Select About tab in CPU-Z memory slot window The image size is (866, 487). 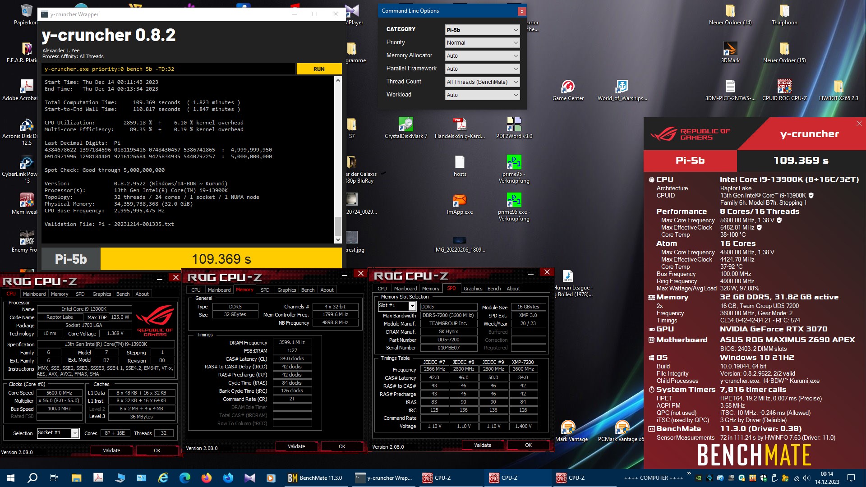(x=513, y=289)
